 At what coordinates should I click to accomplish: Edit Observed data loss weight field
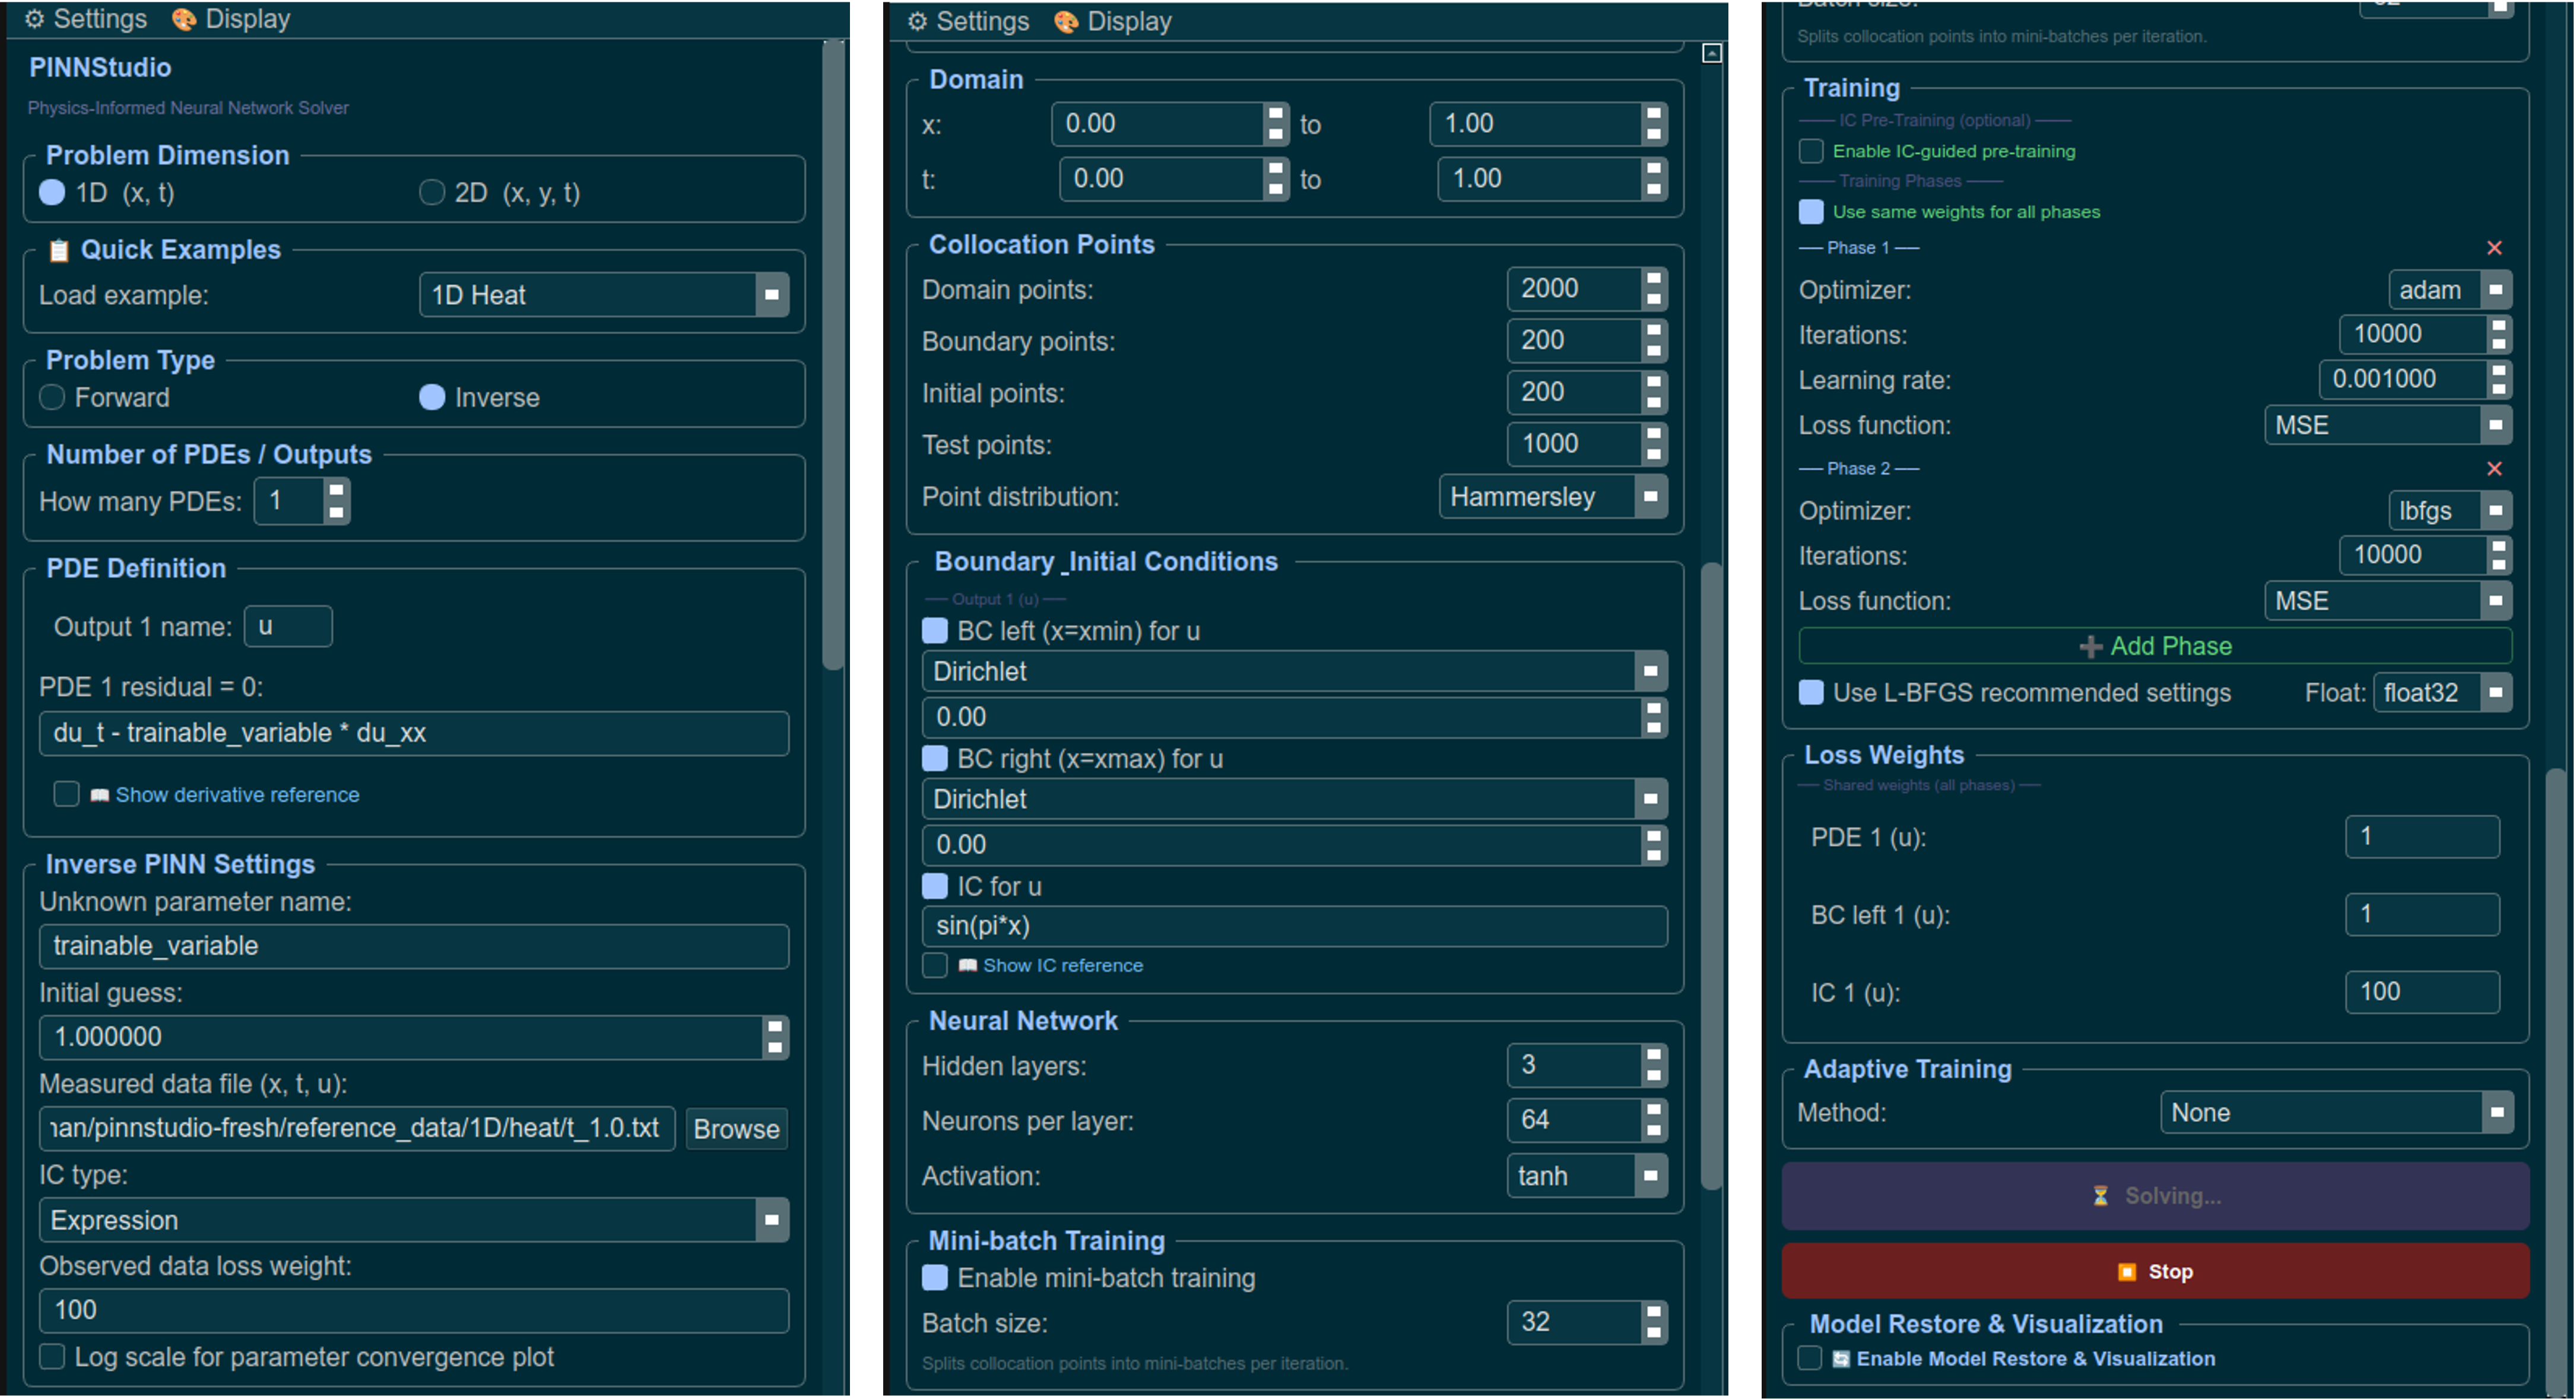point(414,1310)
